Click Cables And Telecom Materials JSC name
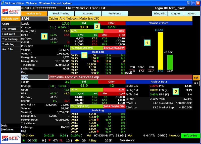The height and width of the screenshot is (144, 201). [x=74, y=18]
